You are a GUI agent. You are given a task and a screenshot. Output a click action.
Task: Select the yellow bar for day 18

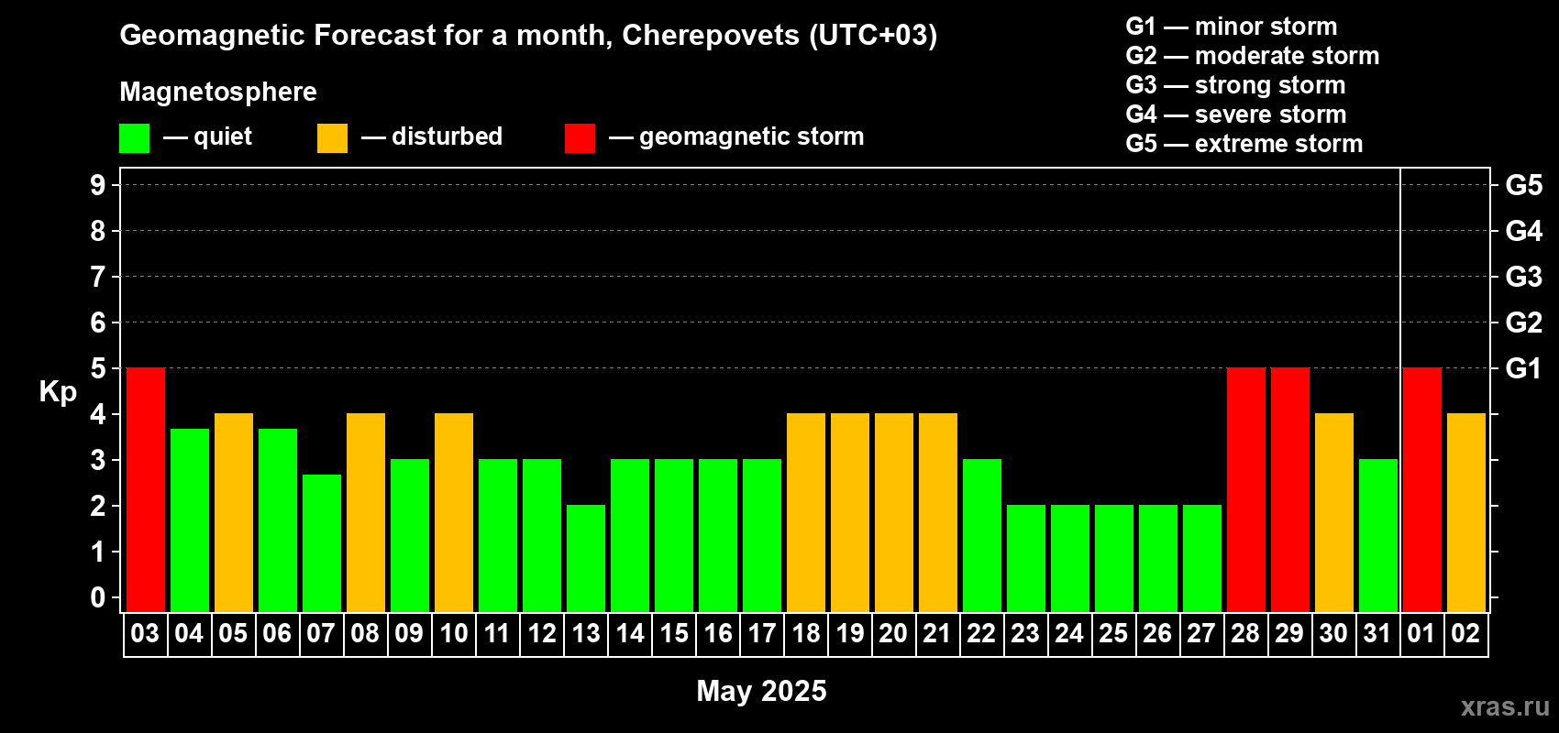[x=806, y=513]
